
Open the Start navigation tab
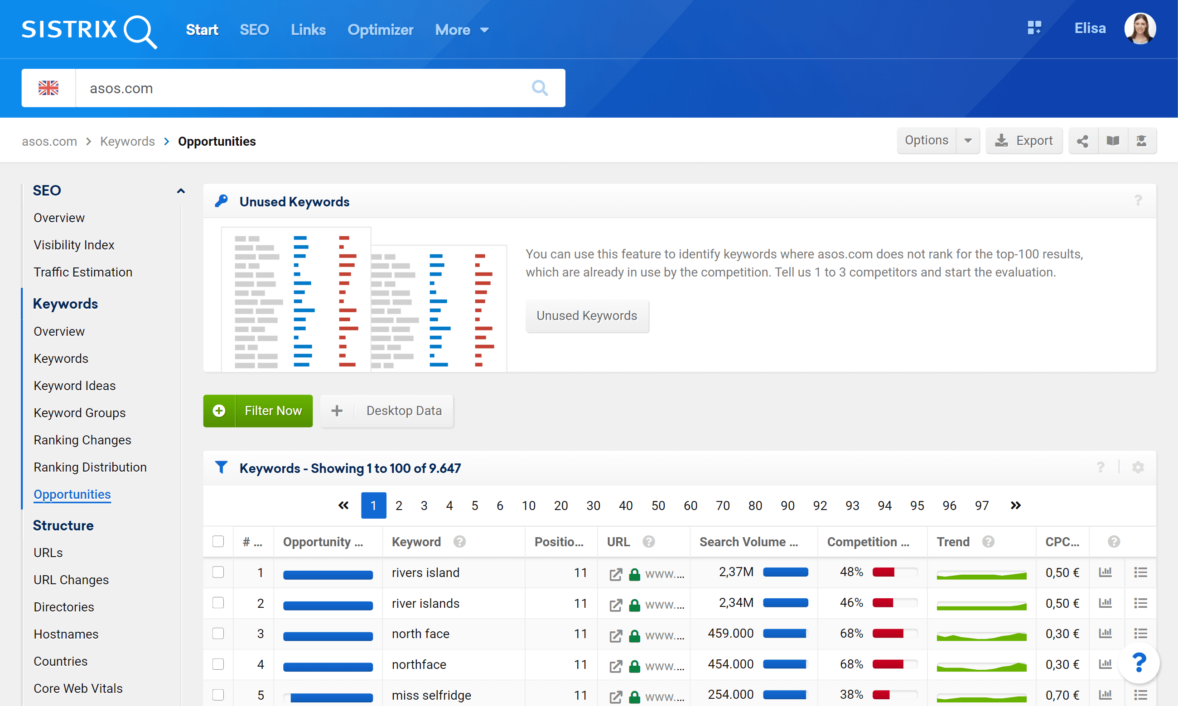(202, 30)
